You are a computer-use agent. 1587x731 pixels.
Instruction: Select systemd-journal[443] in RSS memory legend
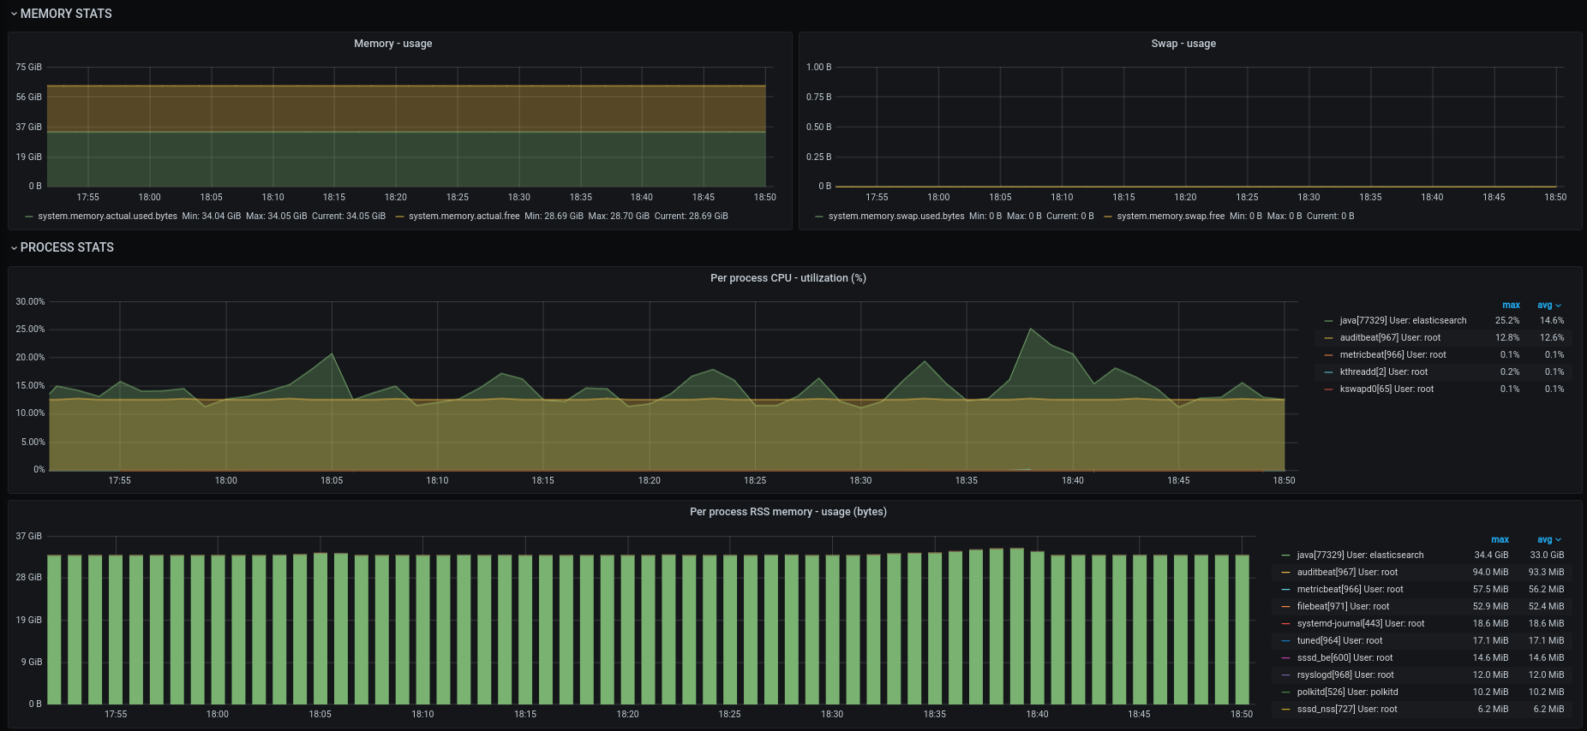pyautogui.click(x=1361, y=623)
